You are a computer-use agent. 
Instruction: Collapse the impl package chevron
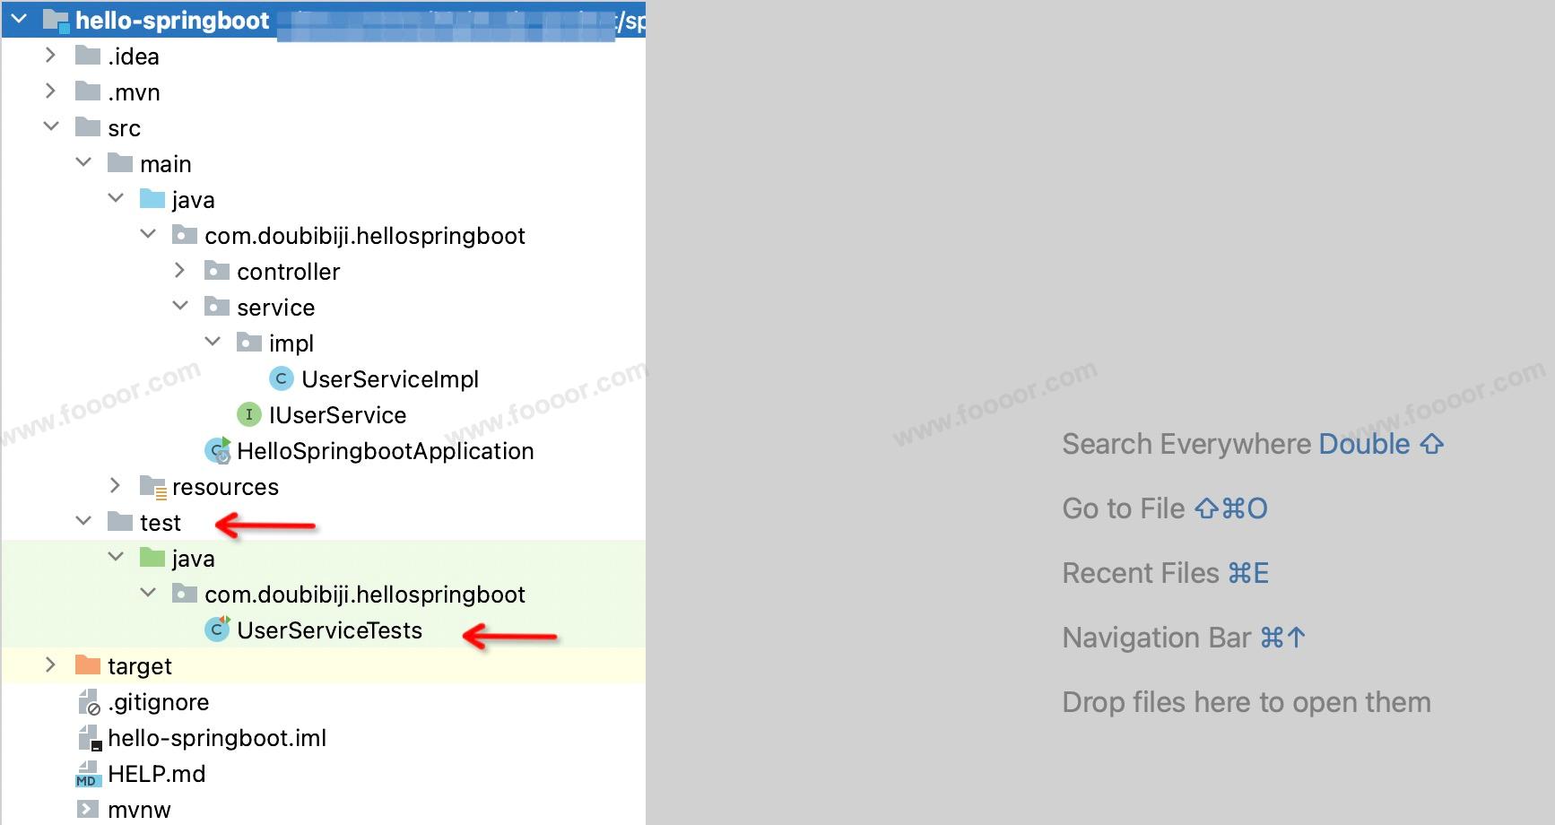tap(213, 343)
